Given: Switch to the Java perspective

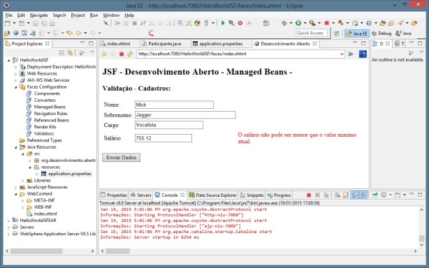Looking at the screenshot, I should coord(403,33).
